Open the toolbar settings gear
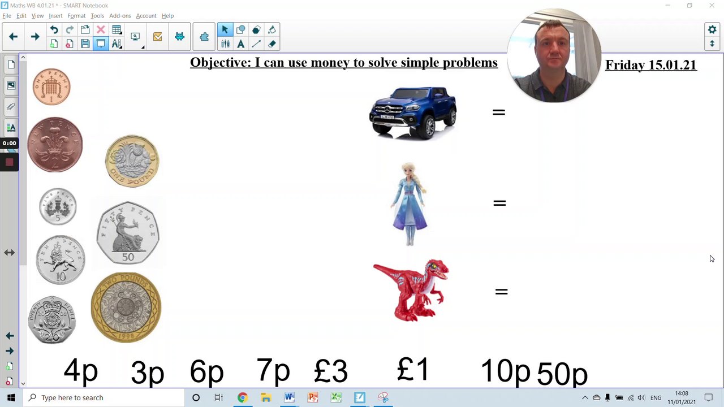This screenshot has height=407, width=724. (712, 29)
